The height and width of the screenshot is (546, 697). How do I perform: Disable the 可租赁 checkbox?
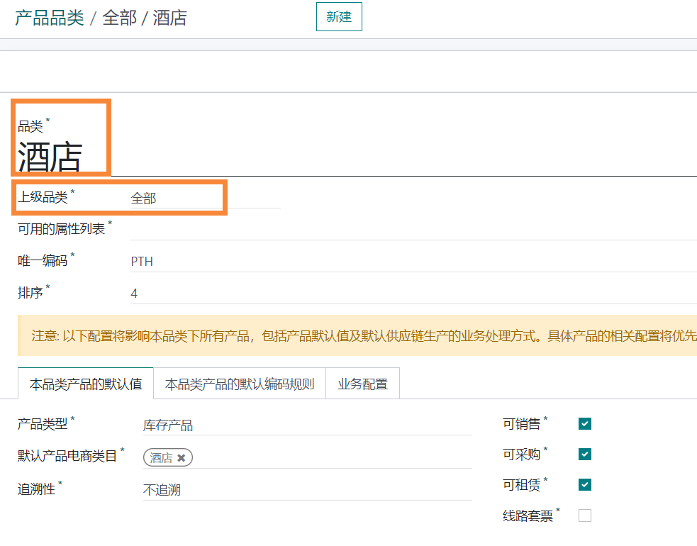585,485
